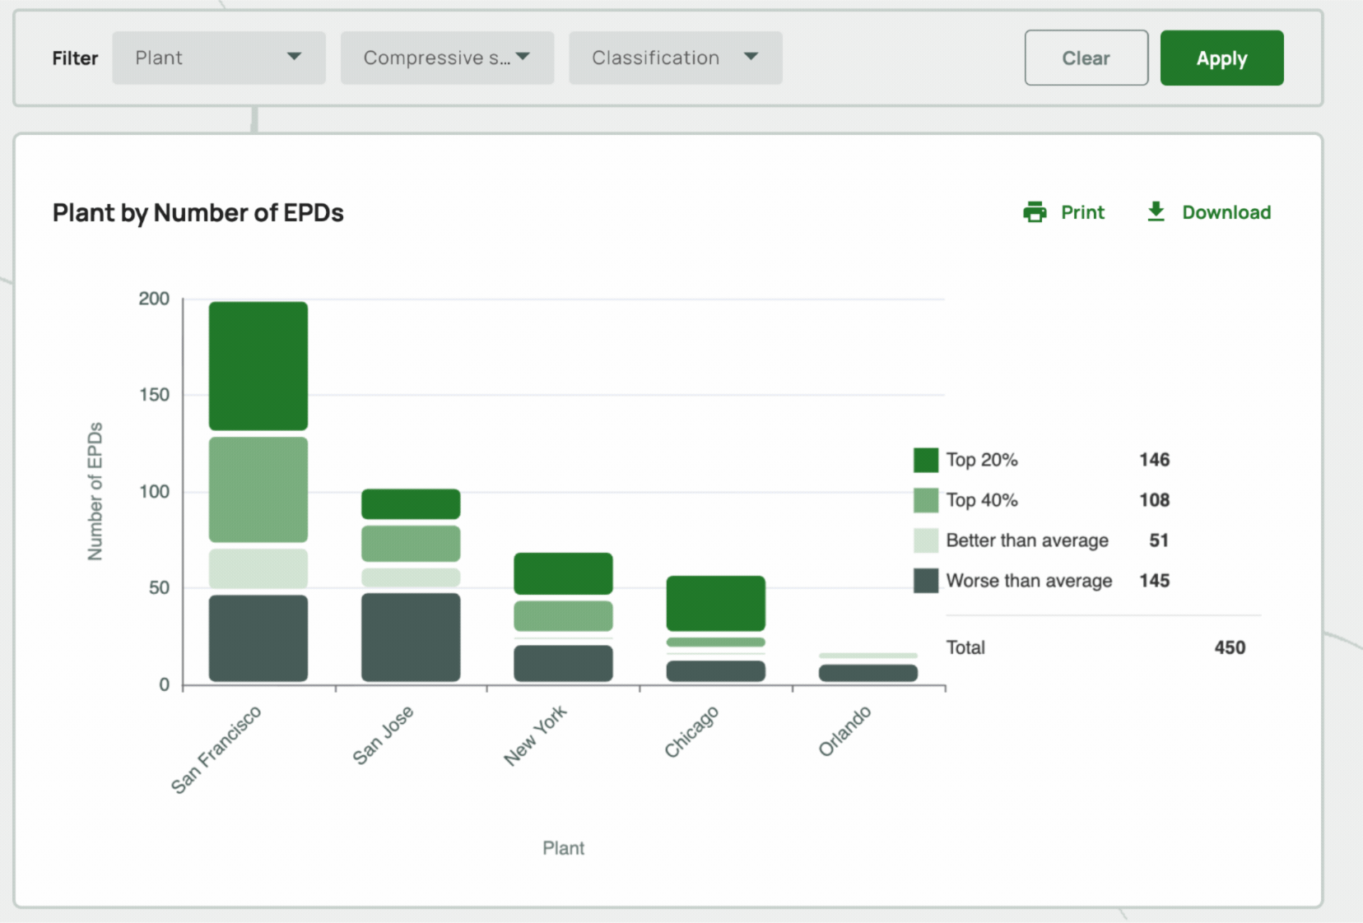Select Orlando Worse than average segment

click(x=868, y=673)
